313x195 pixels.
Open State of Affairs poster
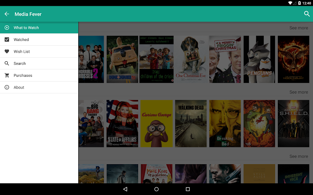point(122,124)
